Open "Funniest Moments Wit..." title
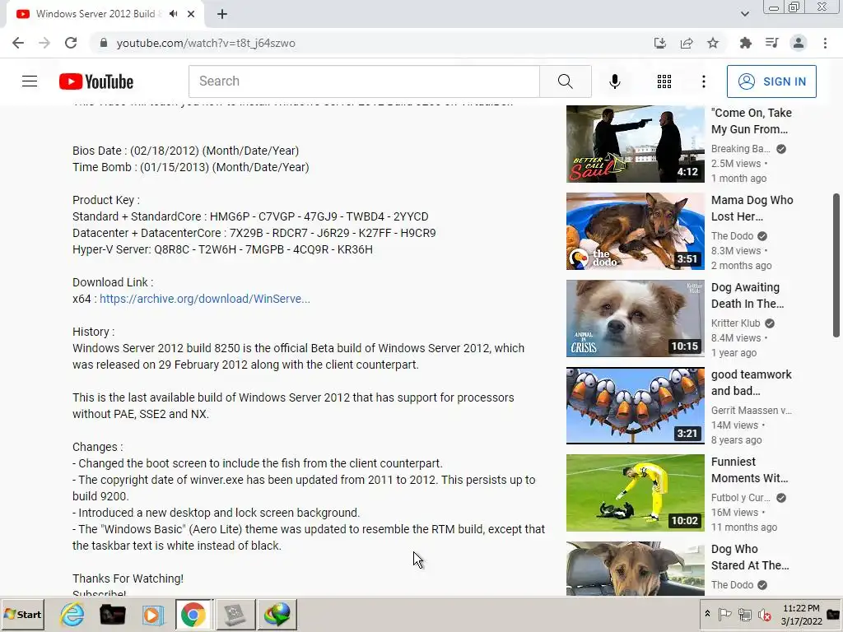The height and width of the screenshot is (632, 843). coord(749,470)
